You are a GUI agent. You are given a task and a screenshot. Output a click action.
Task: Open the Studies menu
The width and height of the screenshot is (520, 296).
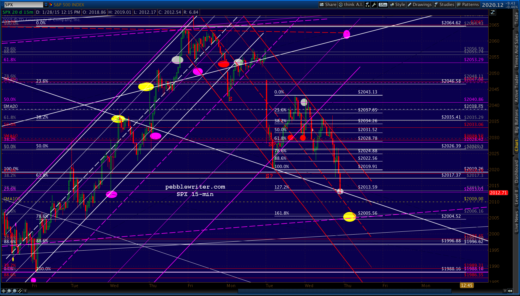(444, 5)
